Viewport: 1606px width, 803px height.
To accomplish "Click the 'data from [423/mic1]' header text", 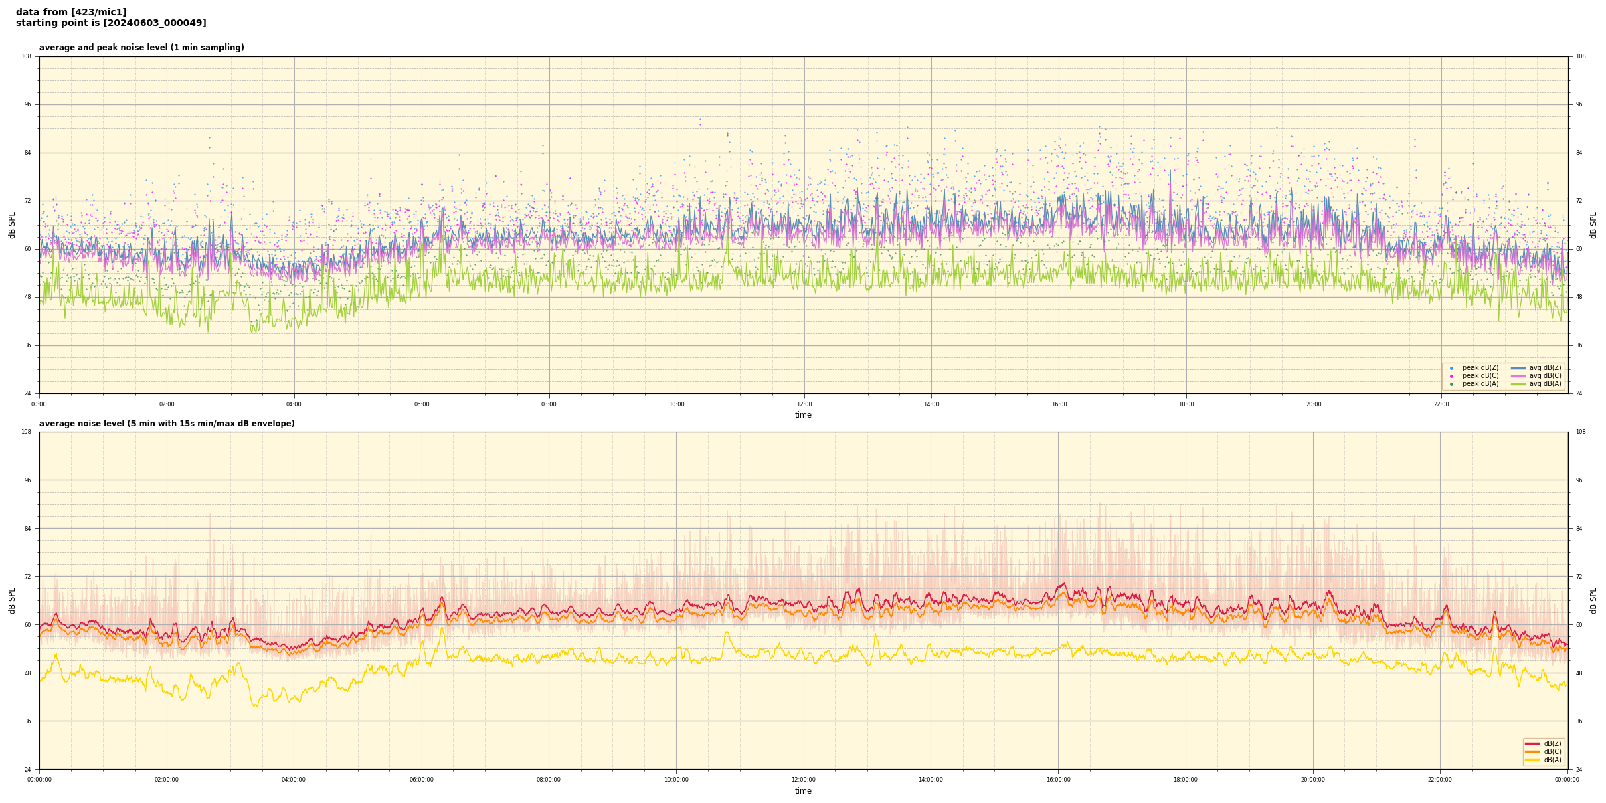I will (71, 12).
